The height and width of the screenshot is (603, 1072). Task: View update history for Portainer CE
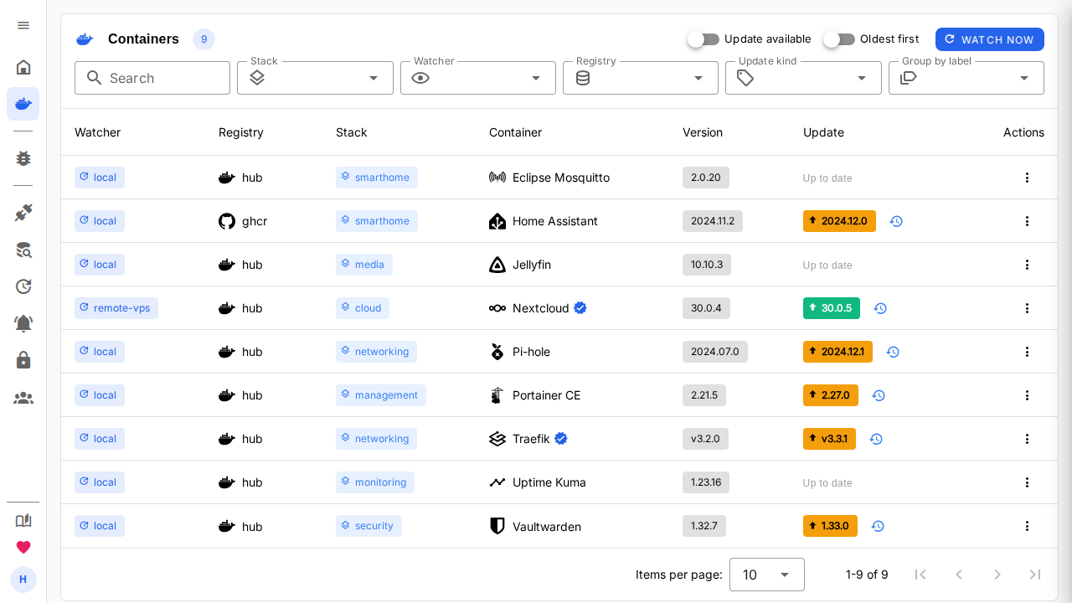tap(879, 395)
